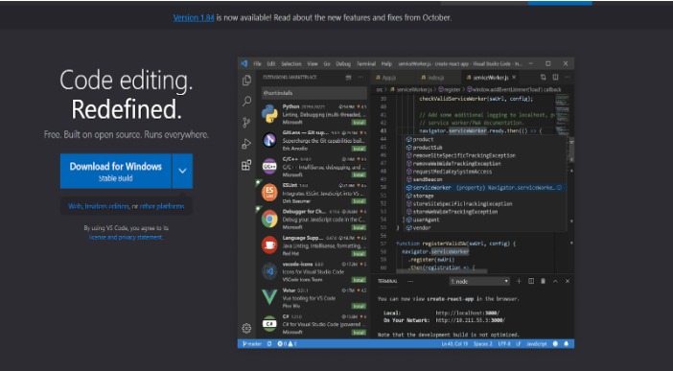
Task: Click the '@sort:installs' extension search field
Action: (x=314, y=93)
